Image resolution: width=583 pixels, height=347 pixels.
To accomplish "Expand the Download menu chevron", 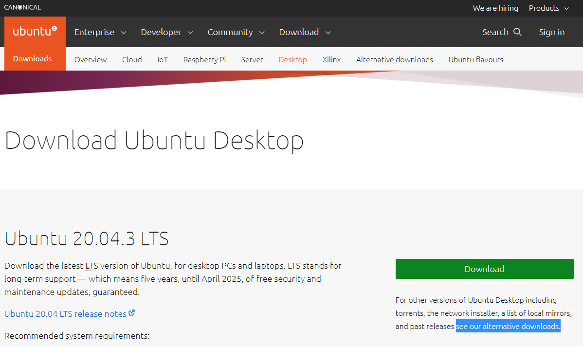I will pyautogui.click(x=328, y=33).
